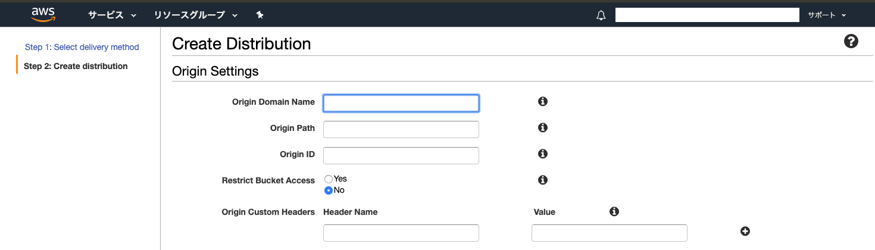Click the Origin Path input field
The width and height of the screenshot is (875, 250).
click(401, 129)
